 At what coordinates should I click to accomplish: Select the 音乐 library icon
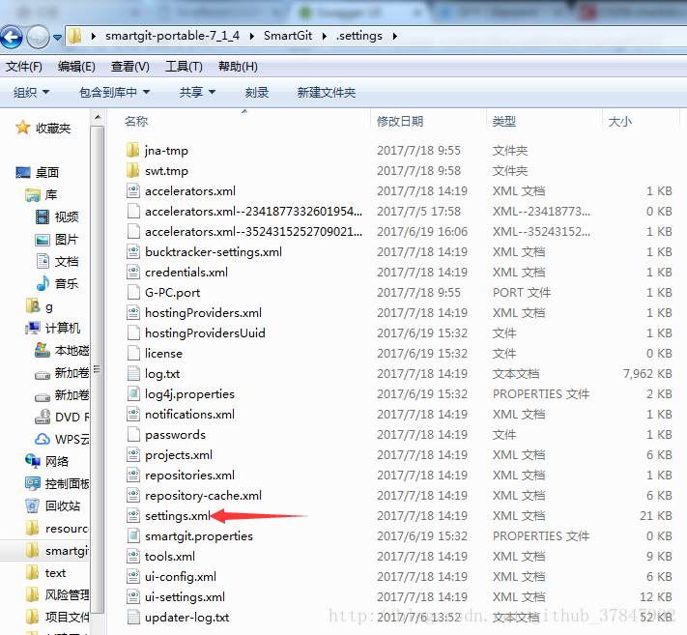43,283
